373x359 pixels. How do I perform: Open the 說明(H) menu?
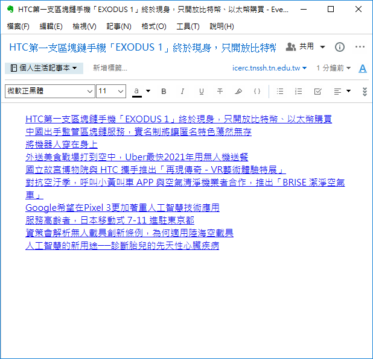(x=222, y=27)
